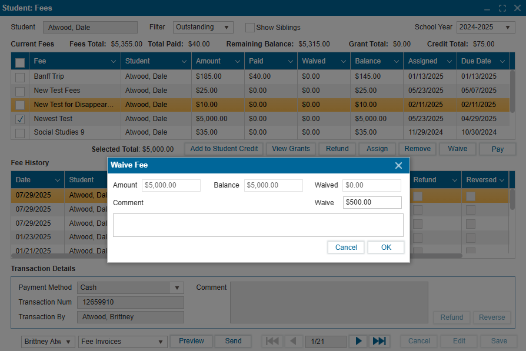Go to next record arrow icon
The height and width of the screenshot is (351, 526).
point(358,341)
